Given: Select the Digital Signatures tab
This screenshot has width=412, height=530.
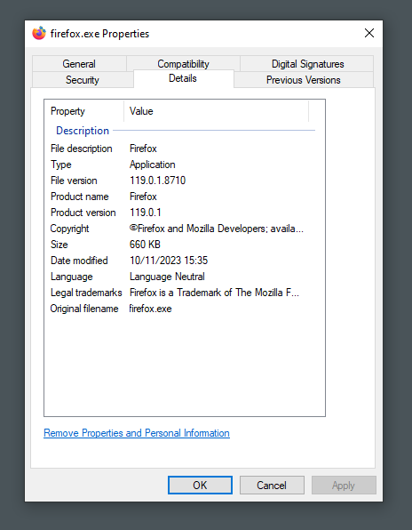Looking at the screenshot, I should click(x=307, y=64).
